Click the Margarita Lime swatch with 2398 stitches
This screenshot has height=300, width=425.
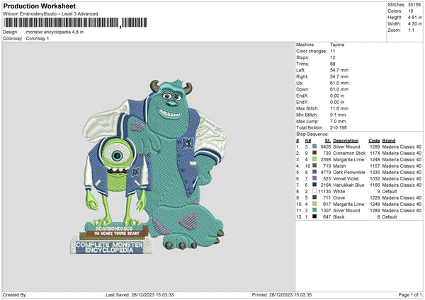point(314,159)
